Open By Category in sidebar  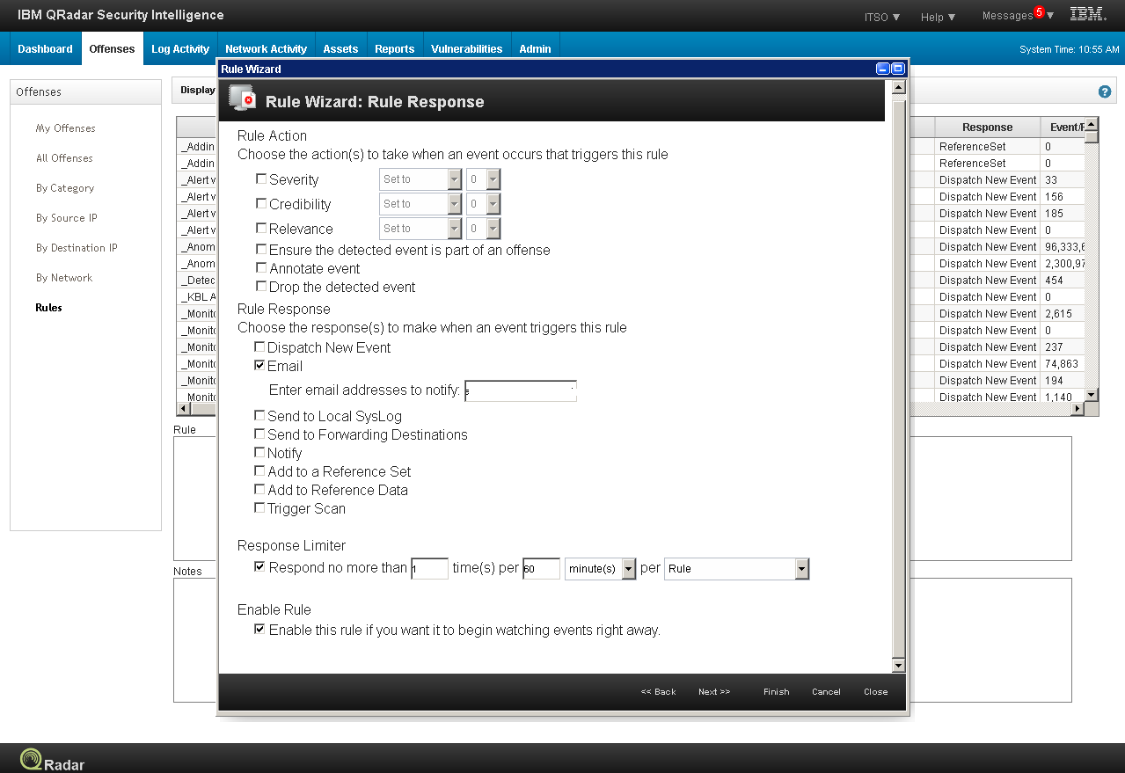pyautogui.click(x=65, y=188)
